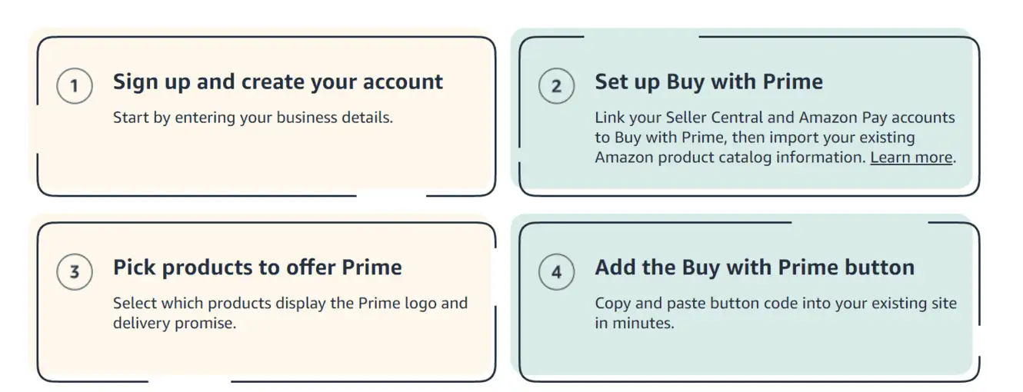Select the 'Pick products to offer Prime' heading
The width and height of the screenshot is (1023, 392).
tap(257, 267)
